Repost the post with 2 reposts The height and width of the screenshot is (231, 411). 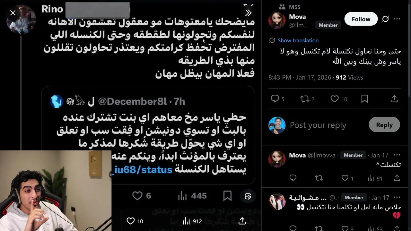click(x=307, y=99)
